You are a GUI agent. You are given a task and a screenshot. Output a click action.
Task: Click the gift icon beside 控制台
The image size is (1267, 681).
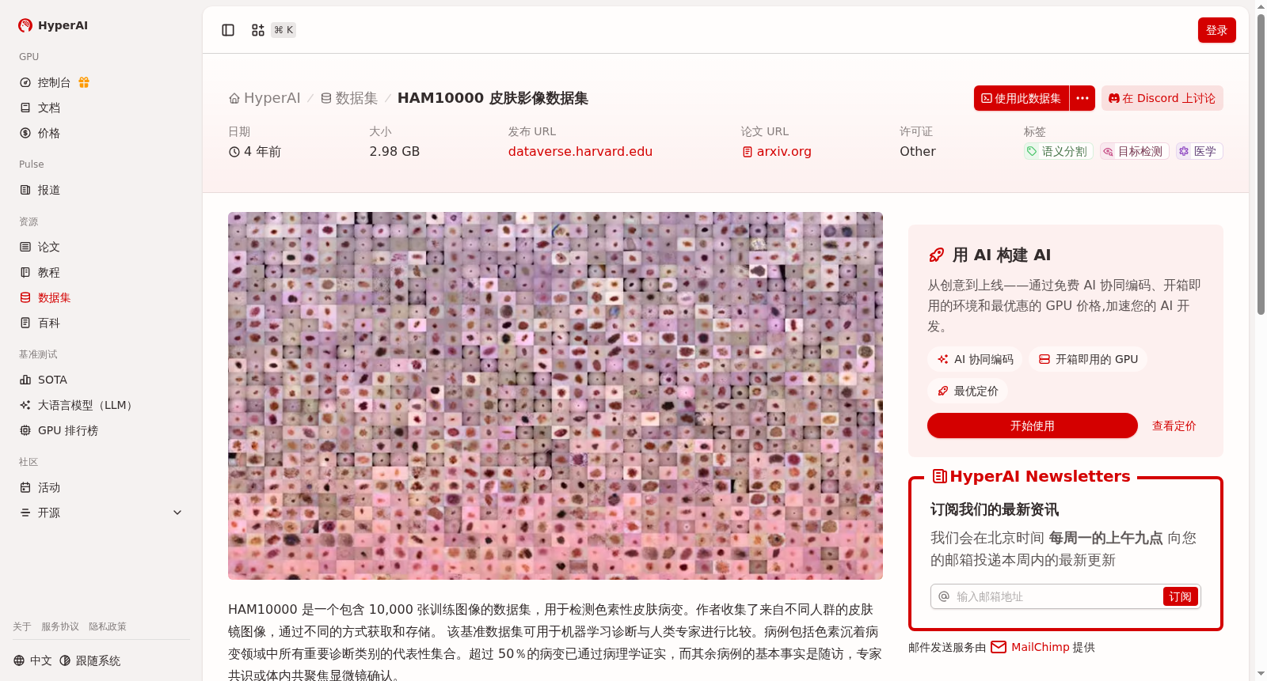point(84,82)
